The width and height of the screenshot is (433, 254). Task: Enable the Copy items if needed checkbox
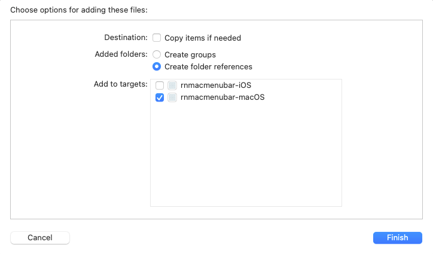click(x=157, y=38)
